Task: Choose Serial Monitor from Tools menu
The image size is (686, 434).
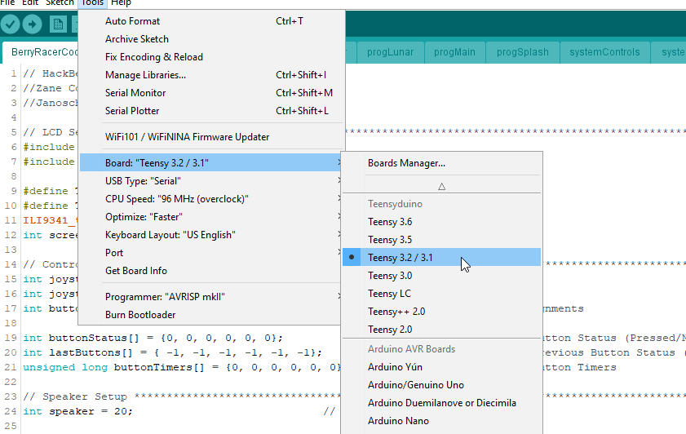Action: pos(210,93)
